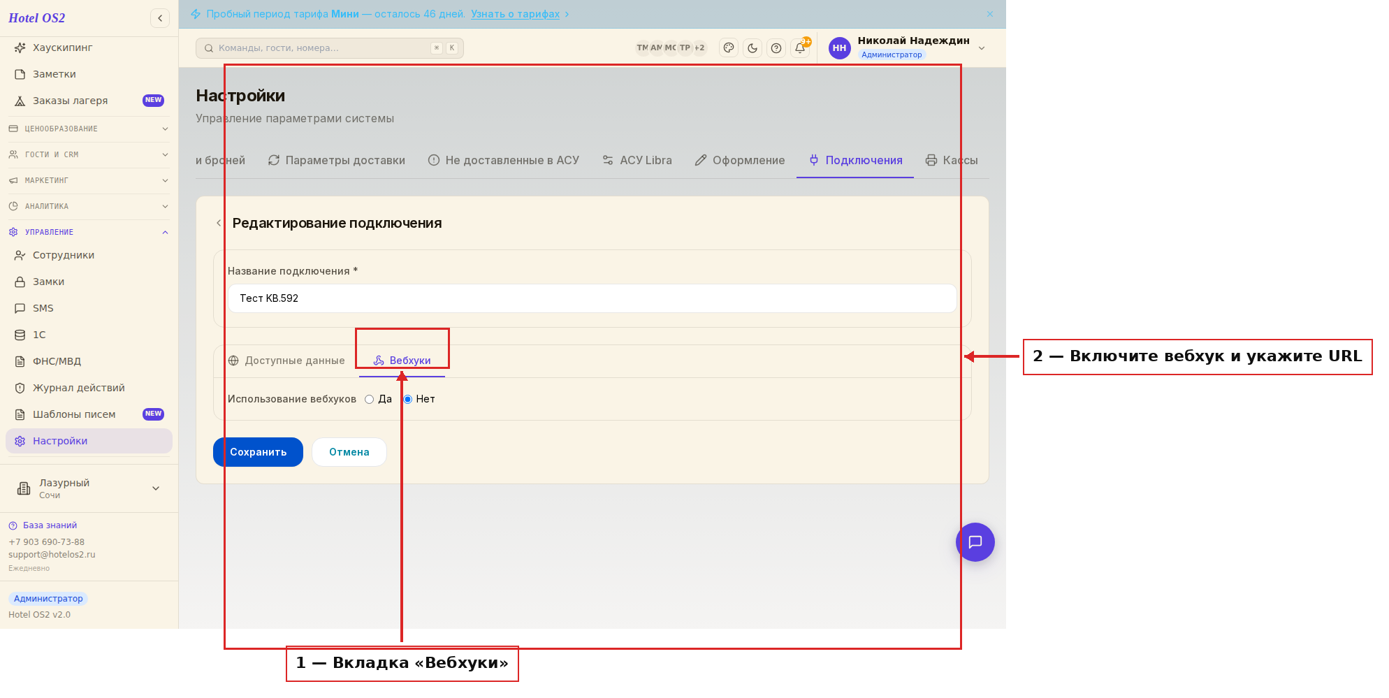This screenshot has width=1389, height=698.
Task: Open Узнать о тарифах link
Action: click(x=516, y=14)
